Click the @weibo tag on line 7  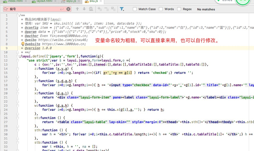pos(30,40)
